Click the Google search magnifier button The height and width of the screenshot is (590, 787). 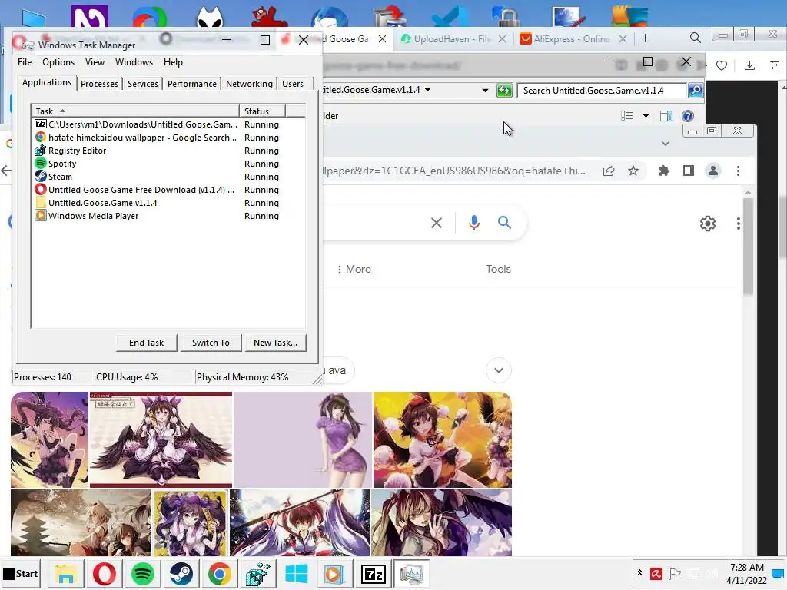(x=504, y=222)
